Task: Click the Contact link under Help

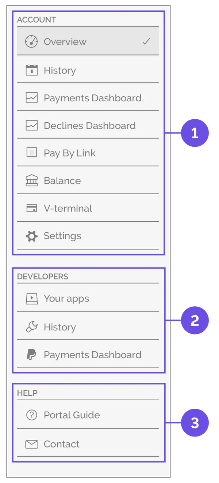Action: tap(61, 444)
